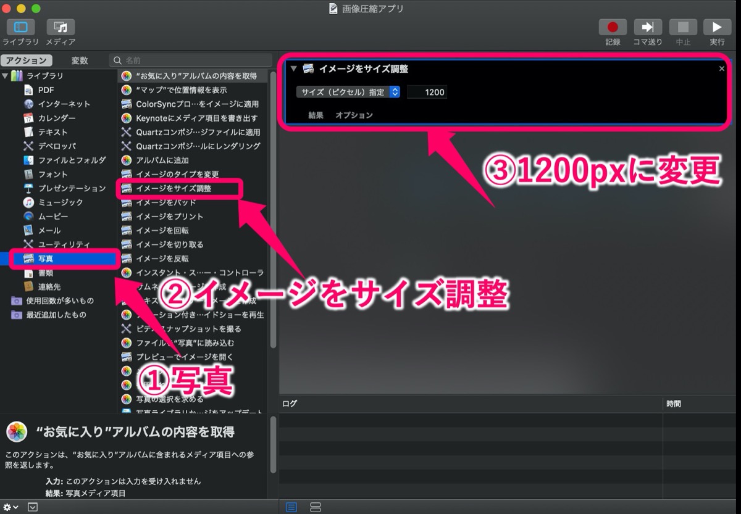Open the サイズ（ピクセル）指定 dropdown
The image size is (741, 514).
(349, 92)
